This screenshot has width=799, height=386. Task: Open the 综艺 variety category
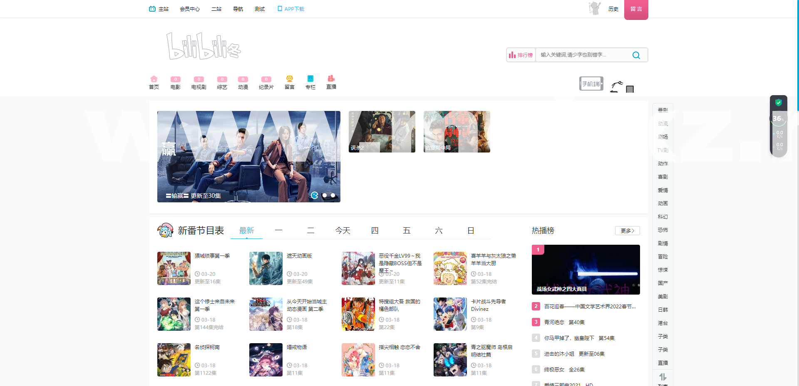pyautogui.click(x=222, y=82)
